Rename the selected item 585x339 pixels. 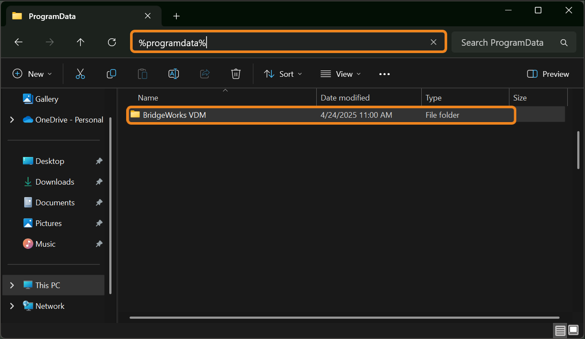coord(174,74)
